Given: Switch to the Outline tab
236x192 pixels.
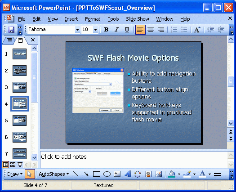Looking at the screenshot, I should point(9,40).
